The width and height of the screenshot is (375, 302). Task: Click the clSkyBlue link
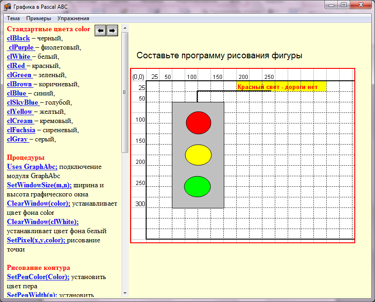[x=23, y=103]
